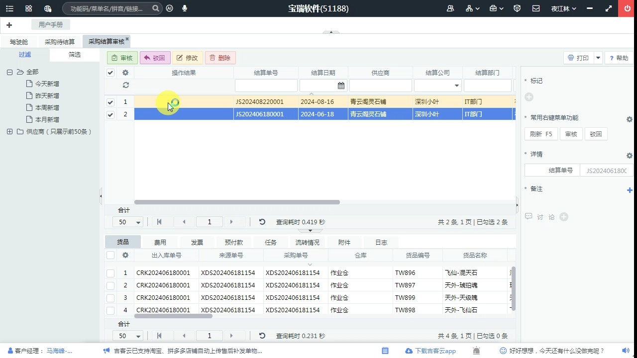Select 本月新增 in the filter tree
This screenshot has height=358, width=637.
[x=47, y=120]
